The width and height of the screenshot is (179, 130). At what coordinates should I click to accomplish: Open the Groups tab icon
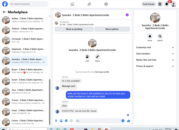coord(106,4)
